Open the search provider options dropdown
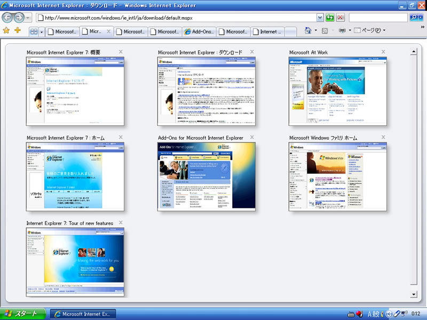427x320 pixels. (421, 18)
